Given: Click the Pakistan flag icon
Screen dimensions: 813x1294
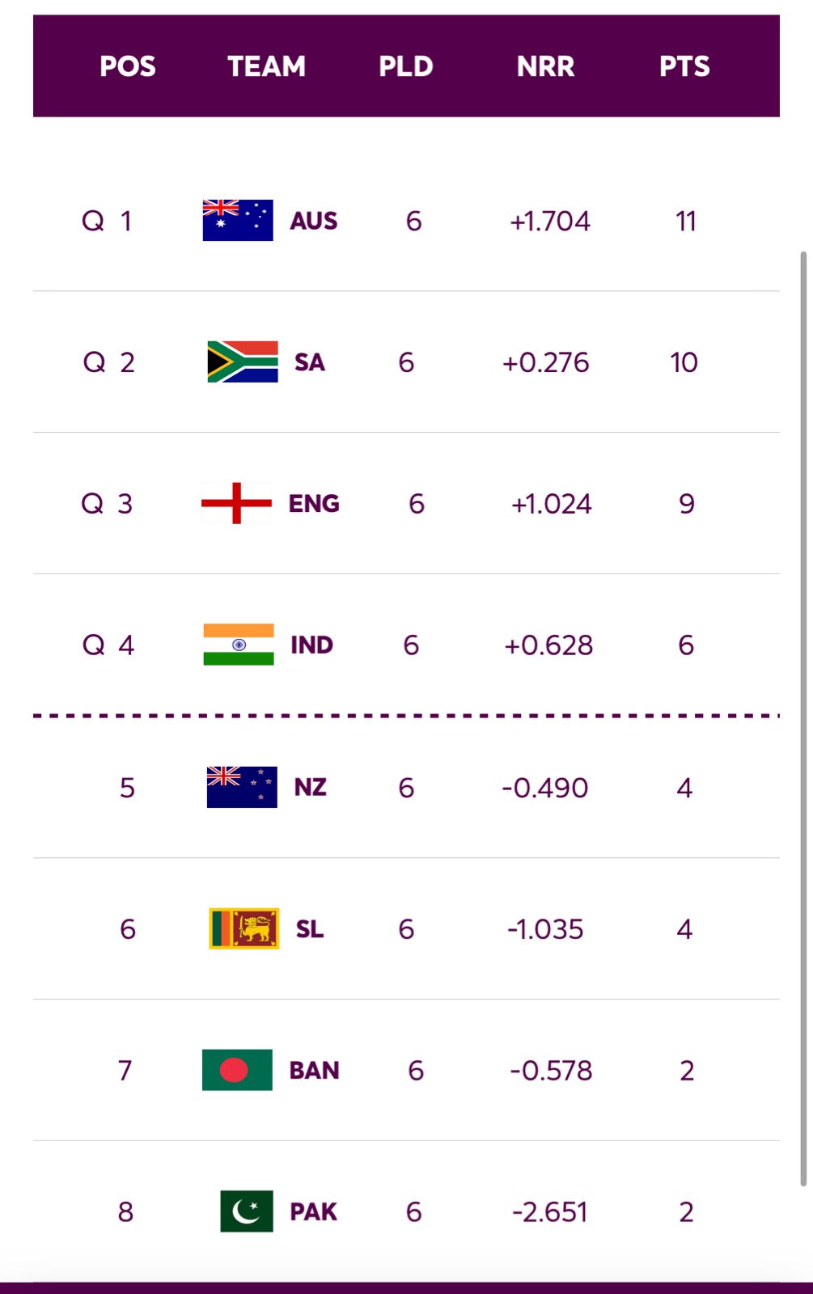Looking at the screenshot, I should coord(246,1212).
